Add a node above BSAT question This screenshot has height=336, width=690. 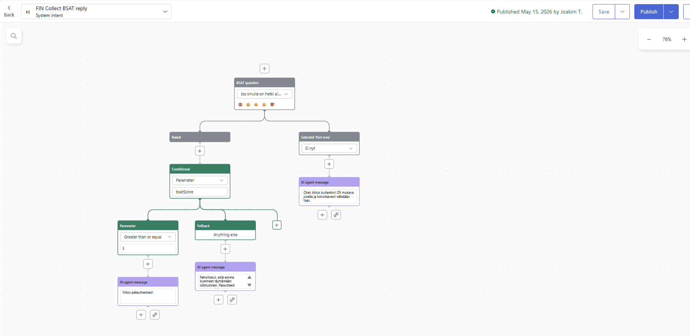click(x=264, y=69)
